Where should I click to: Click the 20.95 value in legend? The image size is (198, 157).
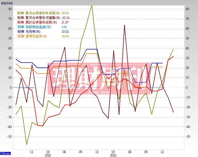pyautogui.click(x=65, y=36)
